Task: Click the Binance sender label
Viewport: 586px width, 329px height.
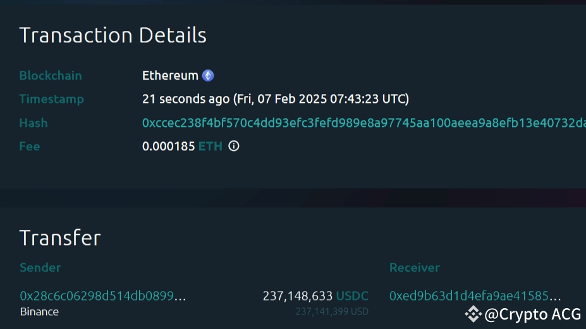Action: tap(39, 311)
